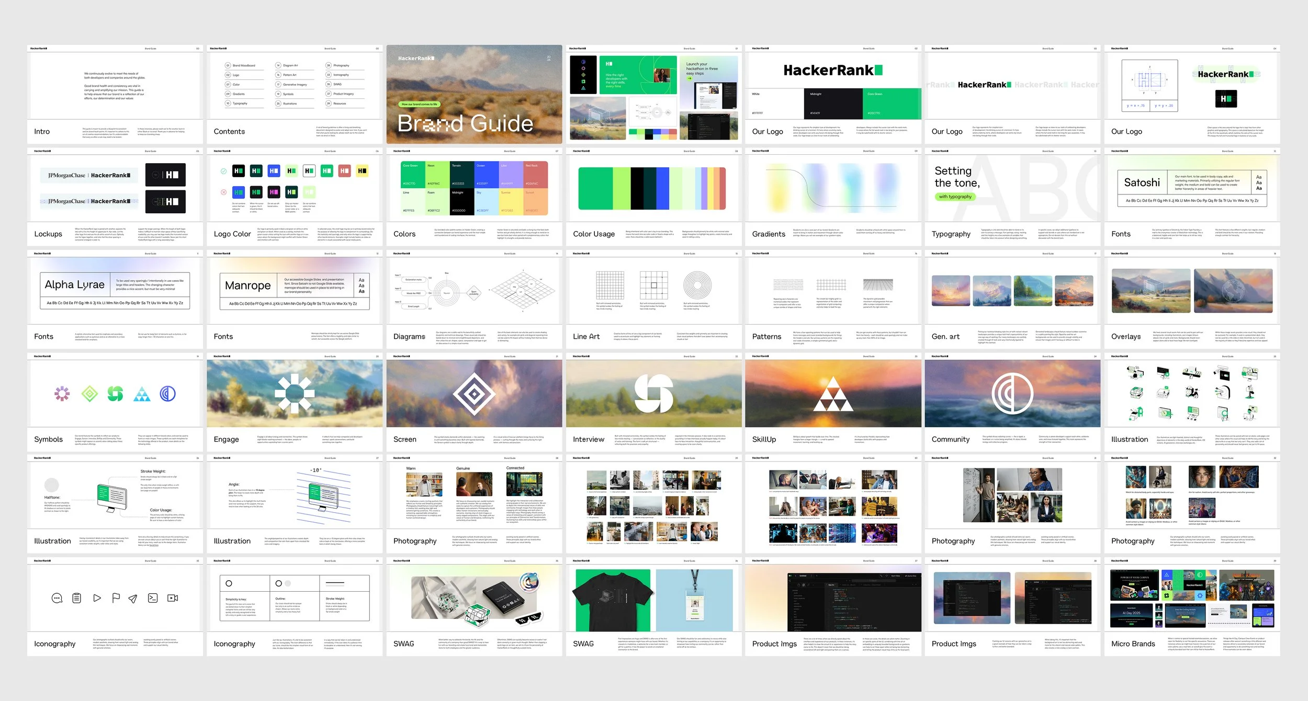
Task: Select the Lockups slide with JPMorganChase
Action: (115, 197)
